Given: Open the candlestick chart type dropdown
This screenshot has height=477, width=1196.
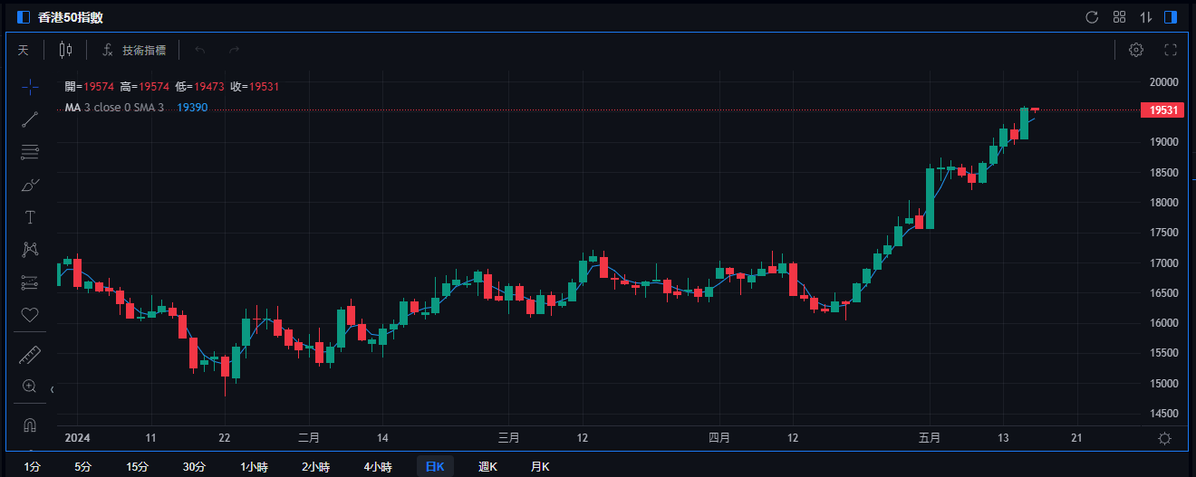Looking at the screenshot, I should click(x=65, y=50).
